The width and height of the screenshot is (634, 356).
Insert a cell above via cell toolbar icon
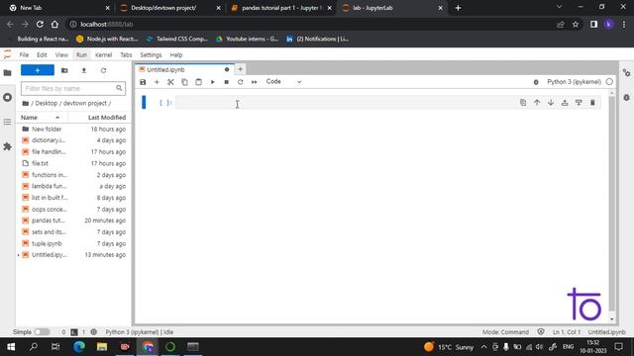(565, 103)
